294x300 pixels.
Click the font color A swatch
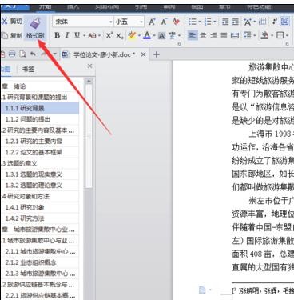147,35
